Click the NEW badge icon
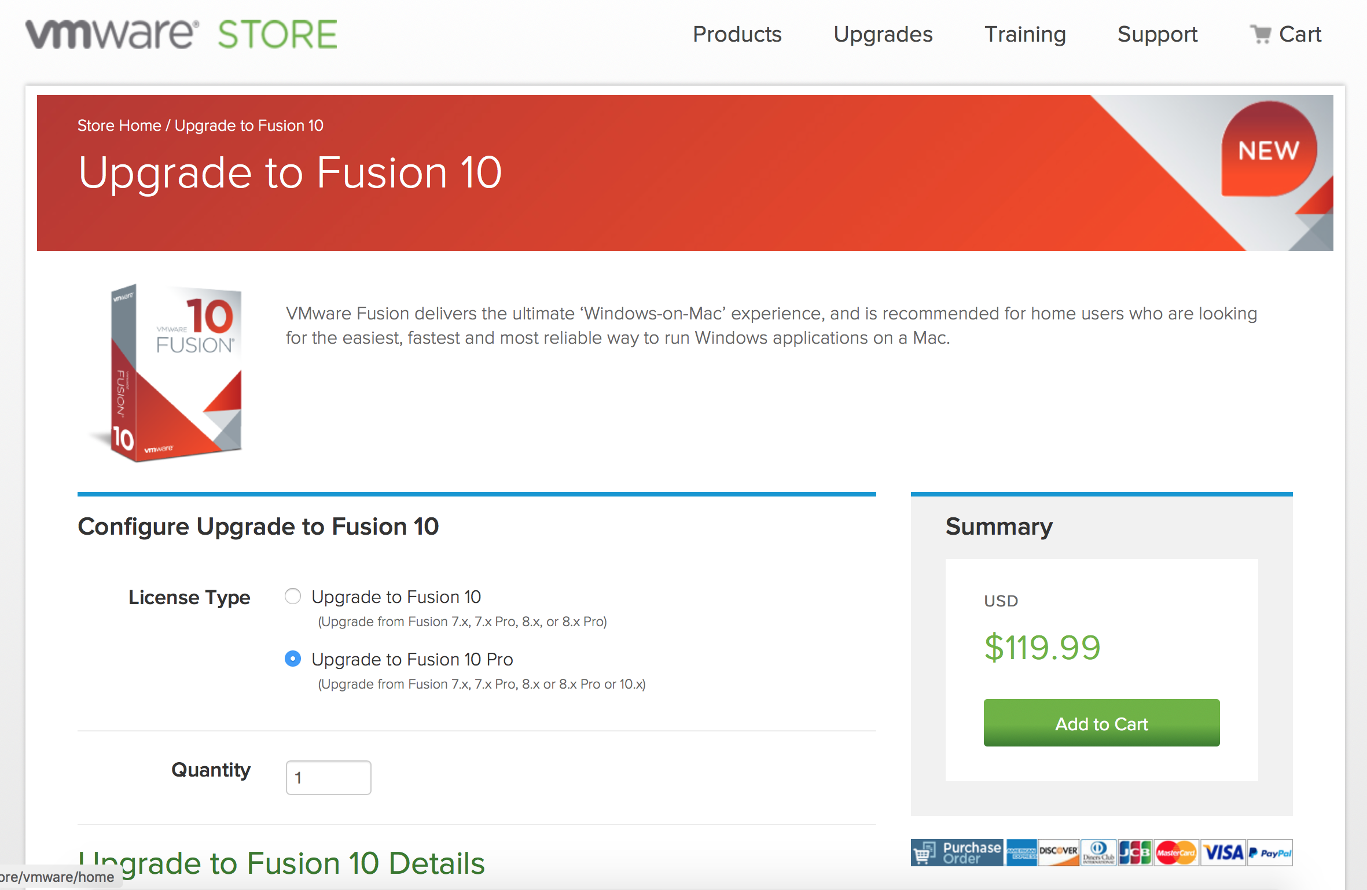This screenshot has height=890, width=1367. pyautogui.click(x=1269, y=150)
